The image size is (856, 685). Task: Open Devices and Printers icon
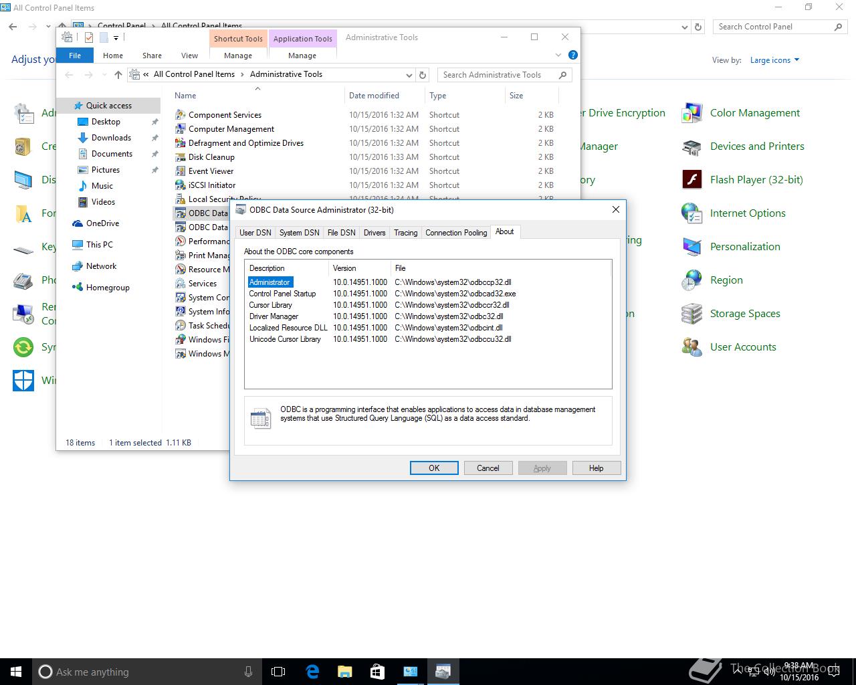(692, 146)
